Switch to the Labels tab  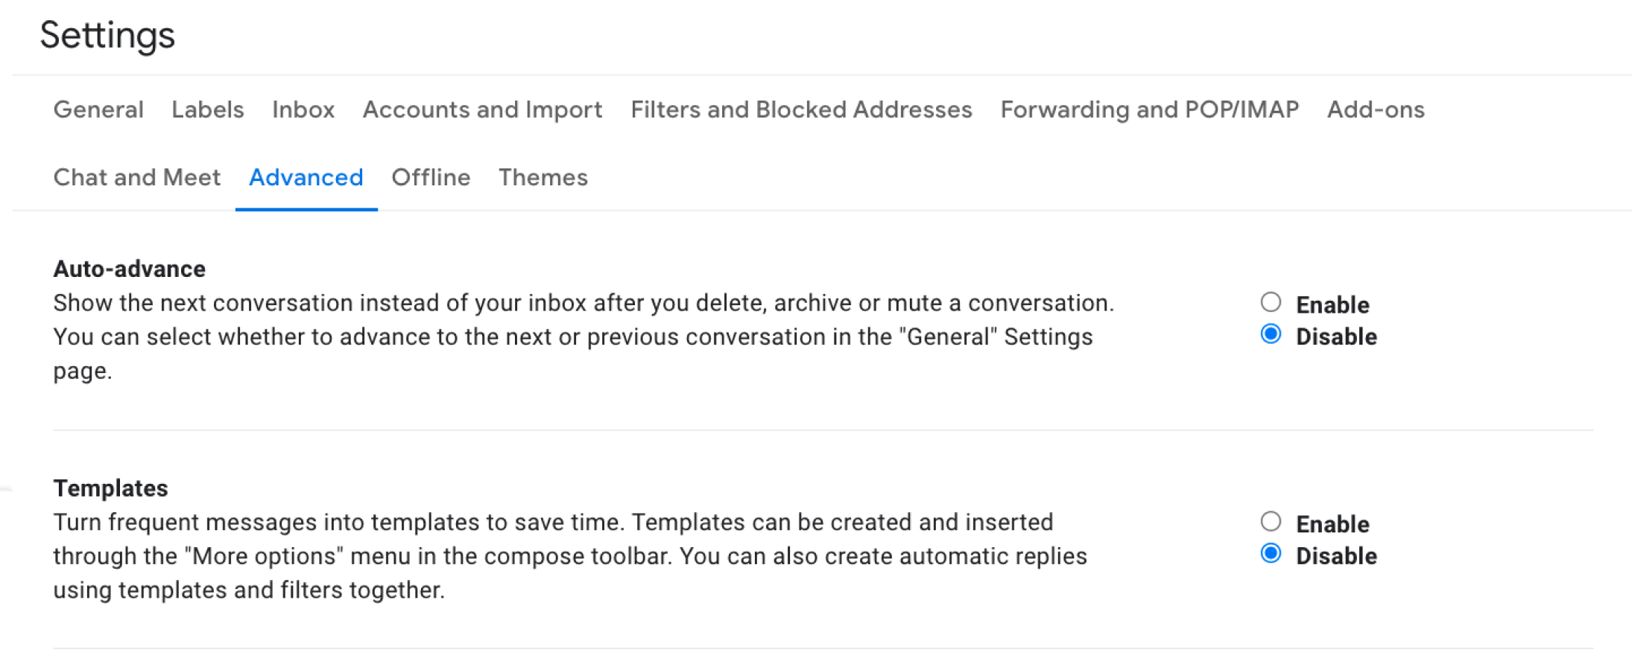coord(207,109)
